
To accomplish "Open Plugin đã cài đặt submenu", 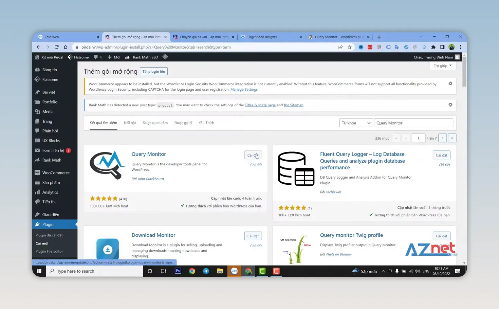I will coord(49,235).
